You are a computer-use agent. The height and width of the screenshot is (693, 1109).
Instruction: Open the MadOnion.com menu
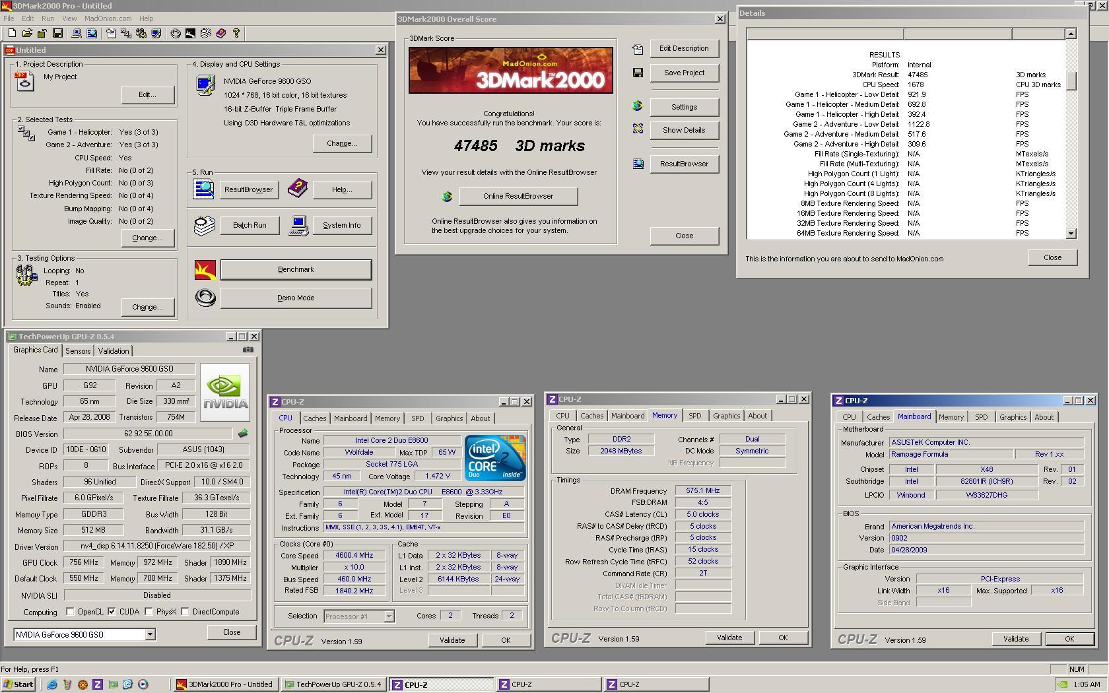click(x=108, y=18)
